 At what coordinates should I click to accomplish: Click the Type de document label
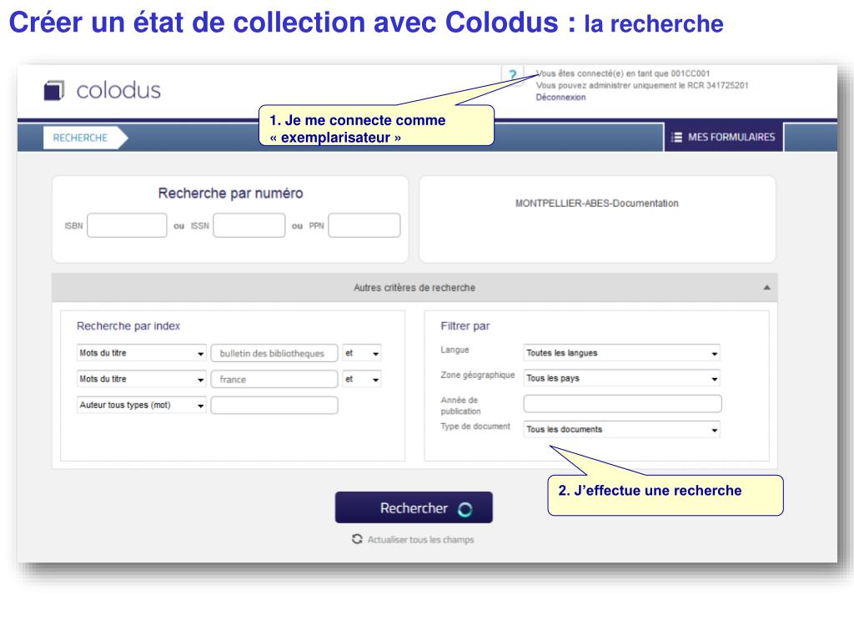click(x=475, y=426)
